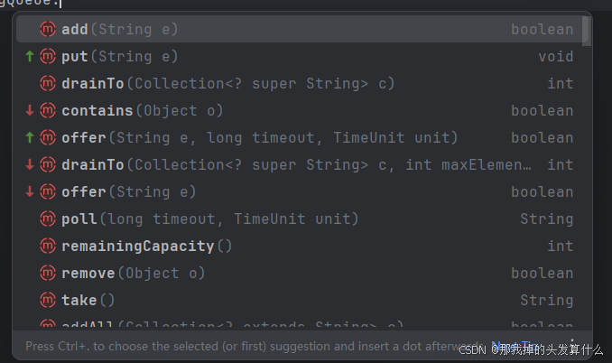Click the method icon beside take()

(x=48, y=300)
